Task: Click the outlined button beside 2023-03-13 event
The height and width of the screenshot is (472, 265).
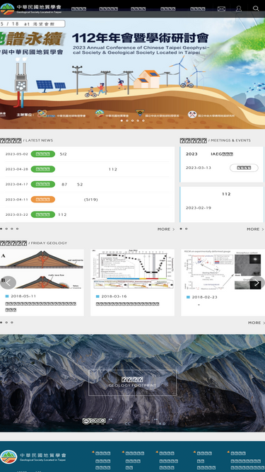Action: pyautogui.click(x=244, y=168)
